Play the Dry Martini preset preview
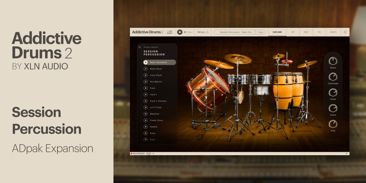366x183 pixels. [145, 82]
